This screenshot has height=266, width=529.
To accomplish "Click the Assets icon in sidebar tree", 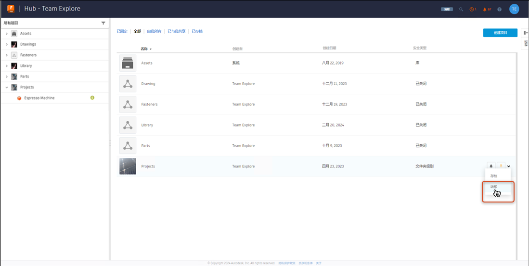I will pyautogui.click(x=14, y=34).
